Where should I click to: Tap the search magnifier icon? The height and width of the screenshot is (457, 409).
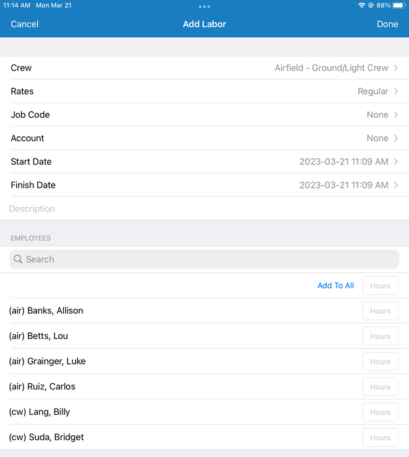(18, 259)
